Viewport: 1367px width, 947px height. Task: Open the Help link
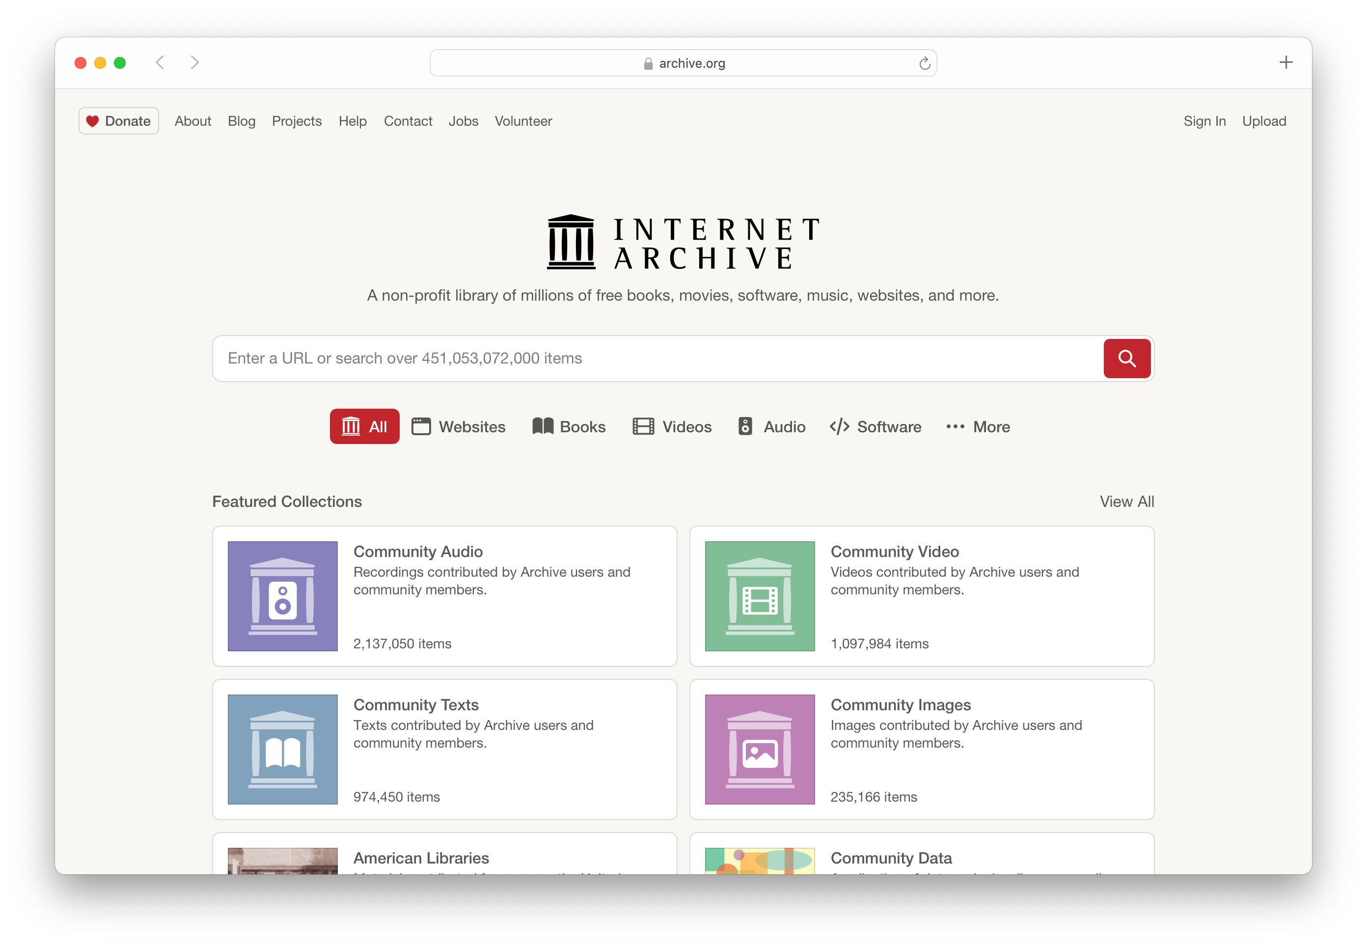[352, 121]
